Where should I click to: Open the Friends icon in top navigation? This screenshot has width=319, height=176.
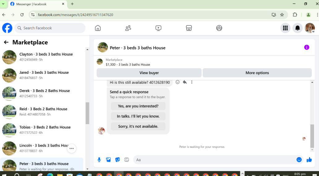click(x=128, y=28)
